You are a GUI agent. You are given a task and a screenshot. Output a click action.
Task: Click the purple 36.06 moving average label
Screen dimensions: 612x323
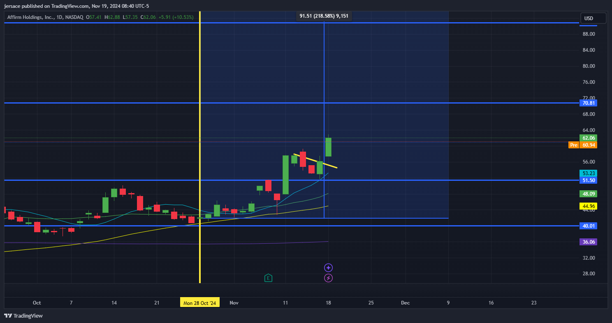tap(589, 242)
